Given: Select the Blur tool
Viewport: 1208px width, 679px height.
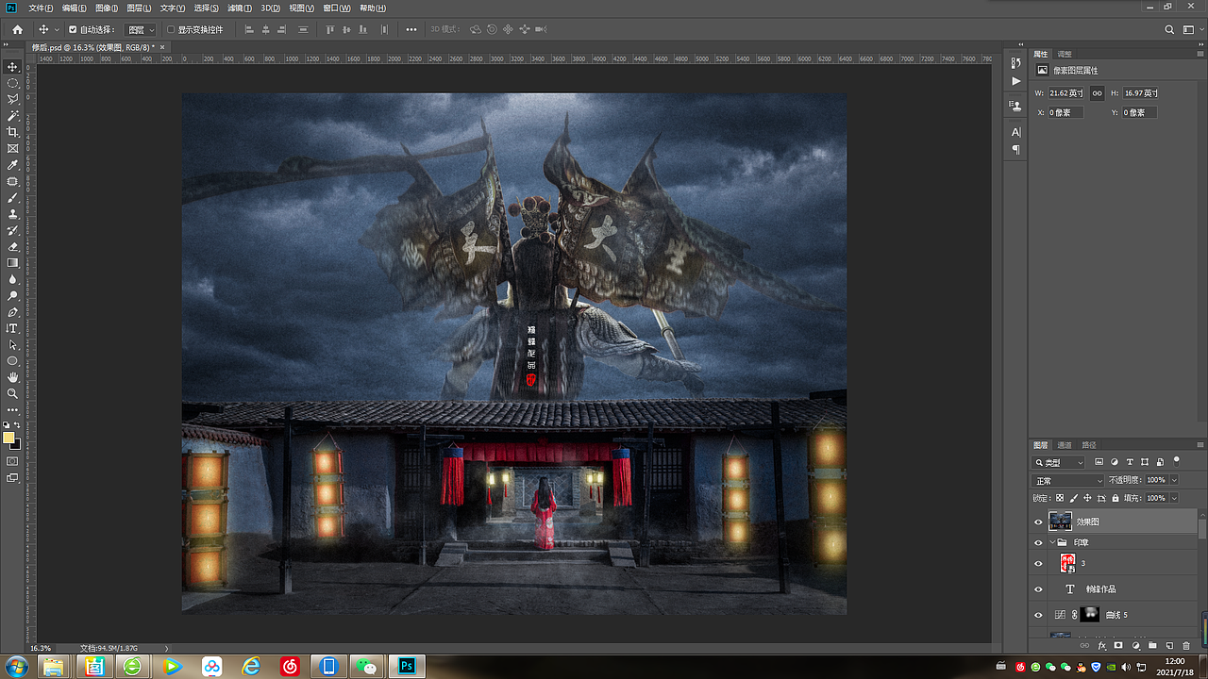Looking at the screenshot, I should point(13,279).
